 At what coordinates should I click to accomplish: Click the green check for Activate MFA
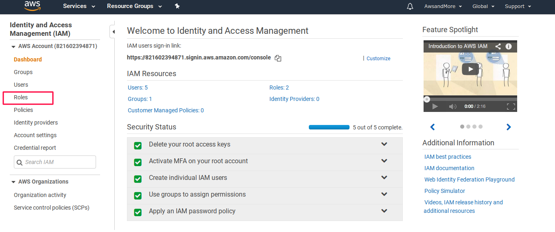[138, 162]
